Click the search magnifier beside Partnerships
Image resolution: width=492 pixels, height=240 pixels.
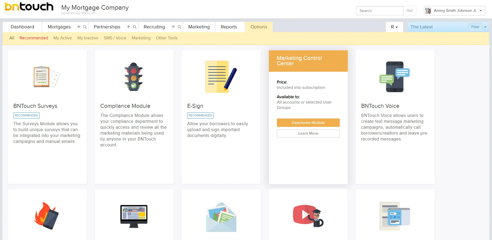point(135,27)
